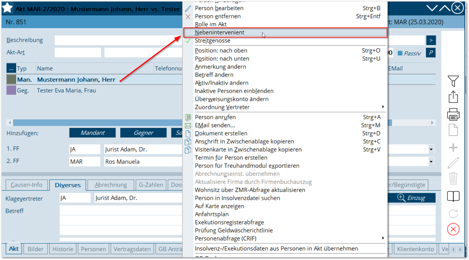Viewport: 469px width, 260px height.
Task: Choose Insolvenz-/Exekutionsdaten aus Personen in Akt übernehmen
Action: pos(285,249)
